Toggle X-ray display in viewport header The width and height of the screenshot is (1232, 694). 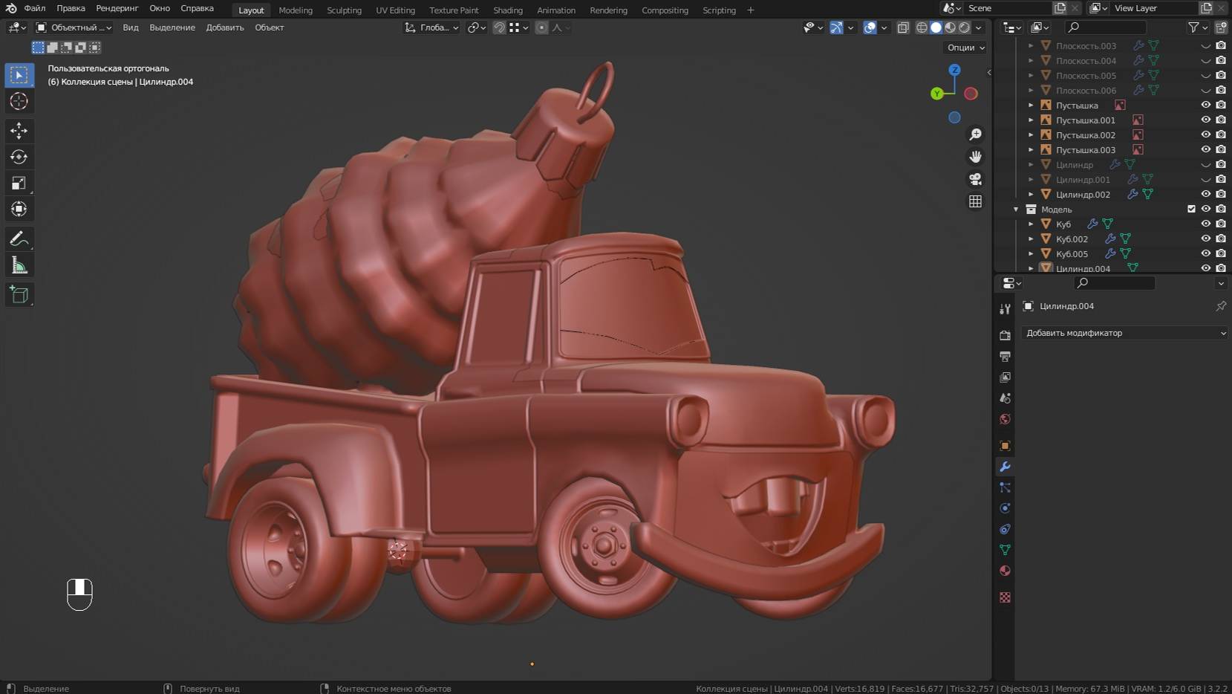tap(903, 27)
